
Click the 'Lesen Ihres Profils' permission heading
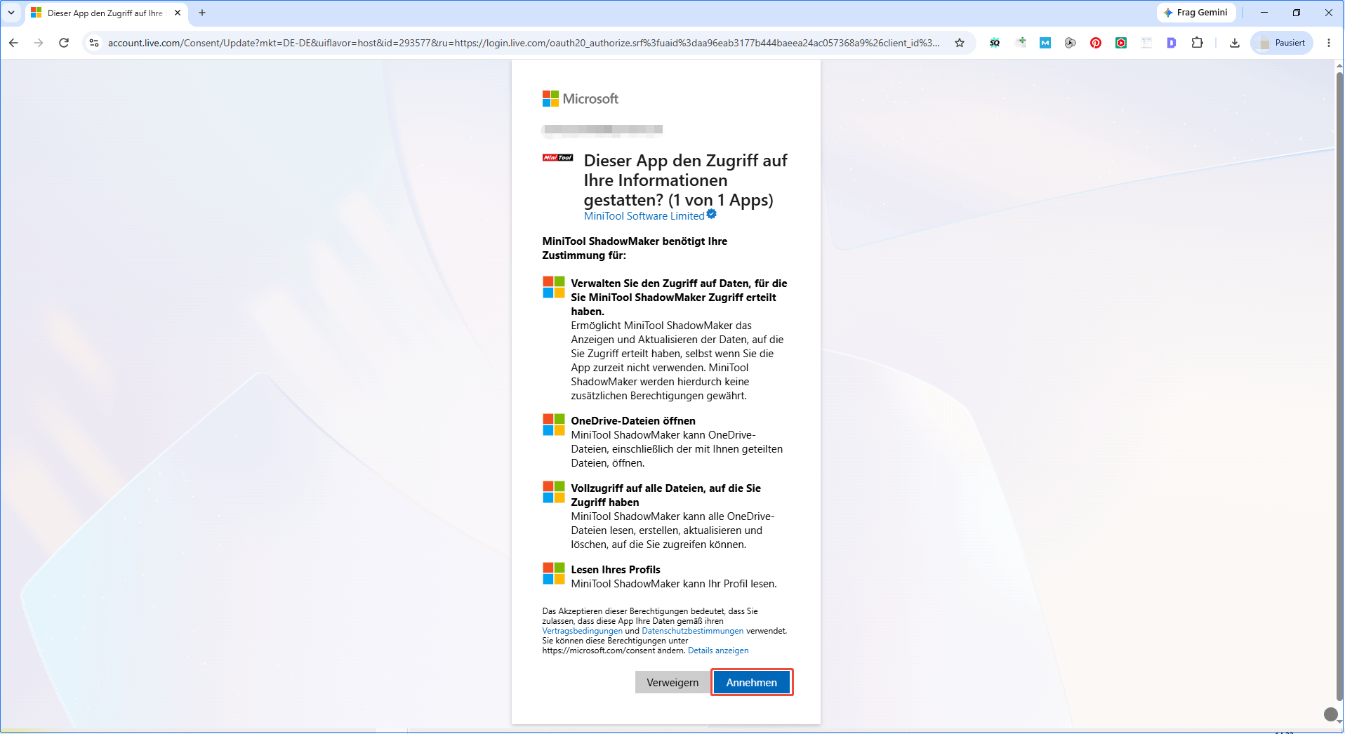[x=616, y=570]
